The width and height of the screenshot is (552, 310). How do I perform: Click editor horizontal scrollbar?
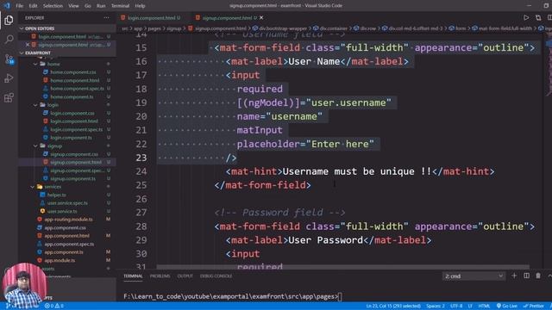click(x=342, y=268)
